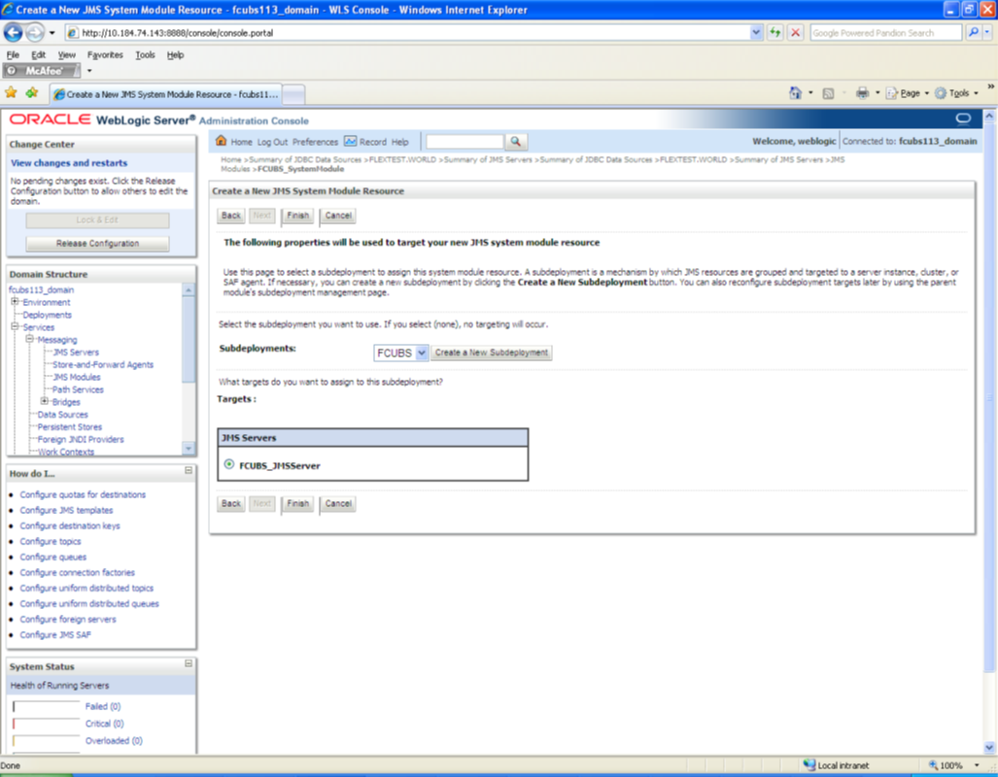The image size is (998, 777).
Task: Click Configure connection factories link
Action: (x=77, y=572)
